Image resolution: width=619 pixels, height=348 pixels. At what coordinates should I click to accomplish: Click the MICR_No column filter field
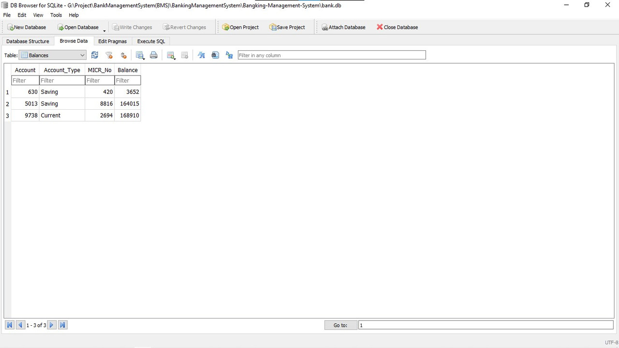[x=100, y=80]
